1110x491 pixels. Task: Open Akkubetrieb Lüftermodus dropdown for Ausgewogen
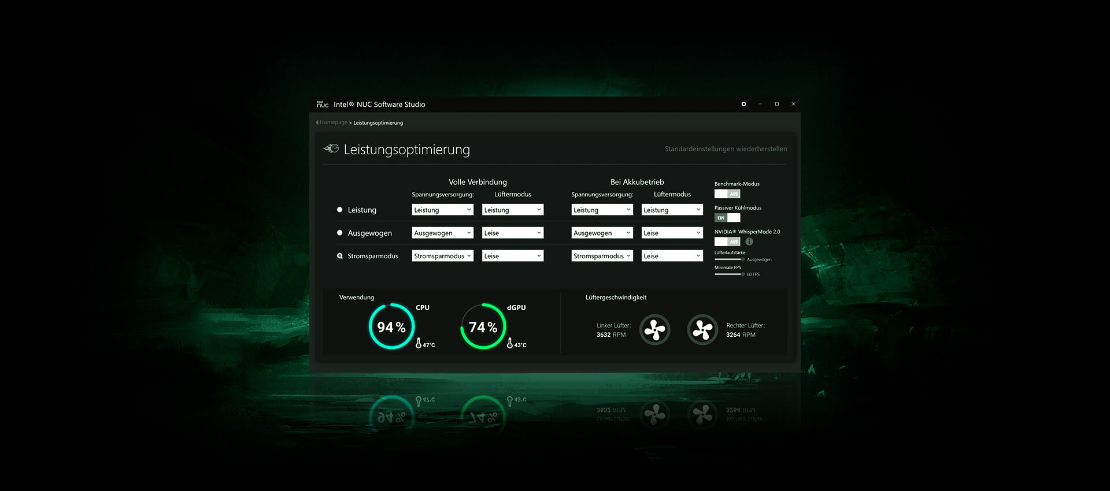(672, 233)
